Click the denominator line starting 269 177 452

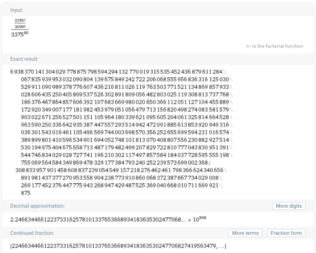121,185
